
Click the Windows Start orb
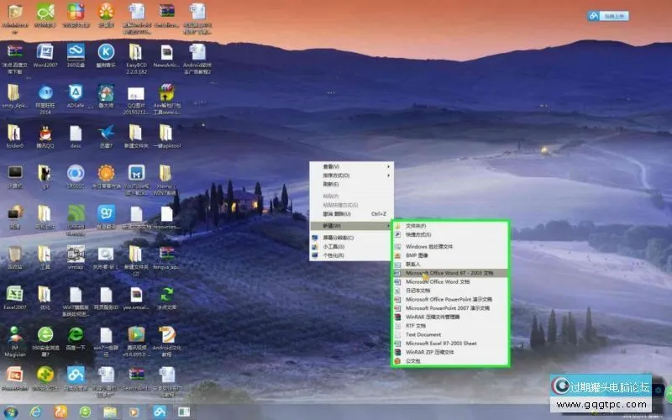pyautogui.click(x=11, y=412)
